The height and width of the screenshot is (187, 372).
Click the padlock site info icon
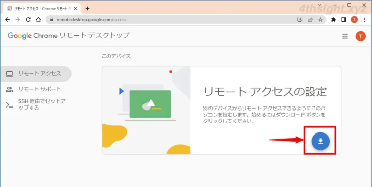pyautogui.click(x=51, y=20)
